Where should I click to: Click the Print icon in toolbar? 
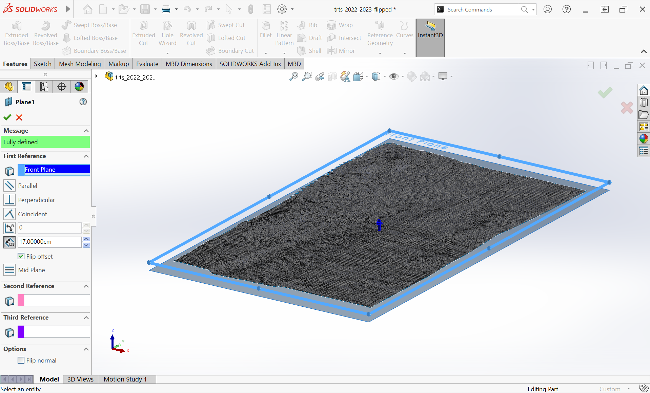(x=166, y=9)
